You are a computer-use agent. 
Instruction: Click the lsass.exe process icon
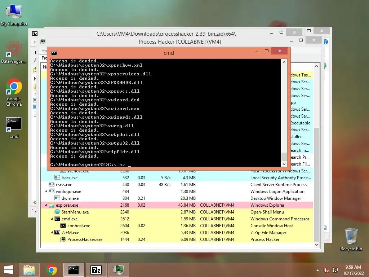[57, 177]
